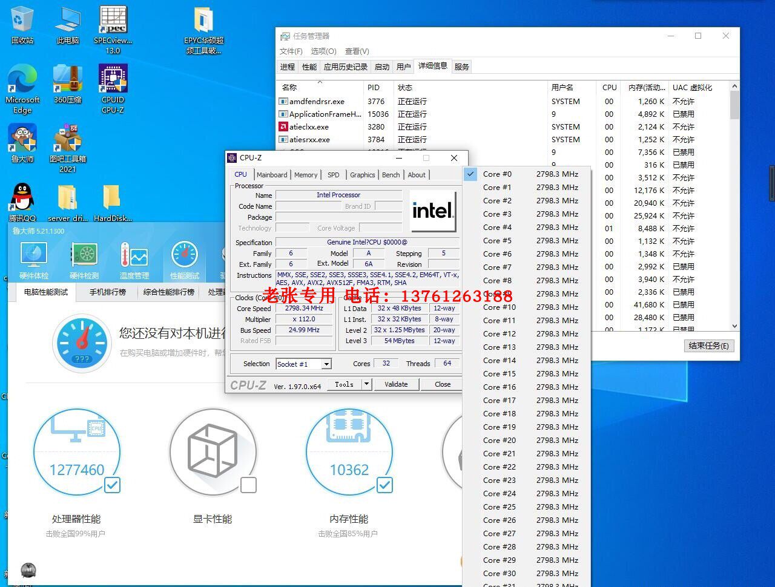Image resolution: width=775 pixels, height=587 pixels.
Task: Switch to the 服务 tab in Task Manager
Action: (x=461, y=67)
